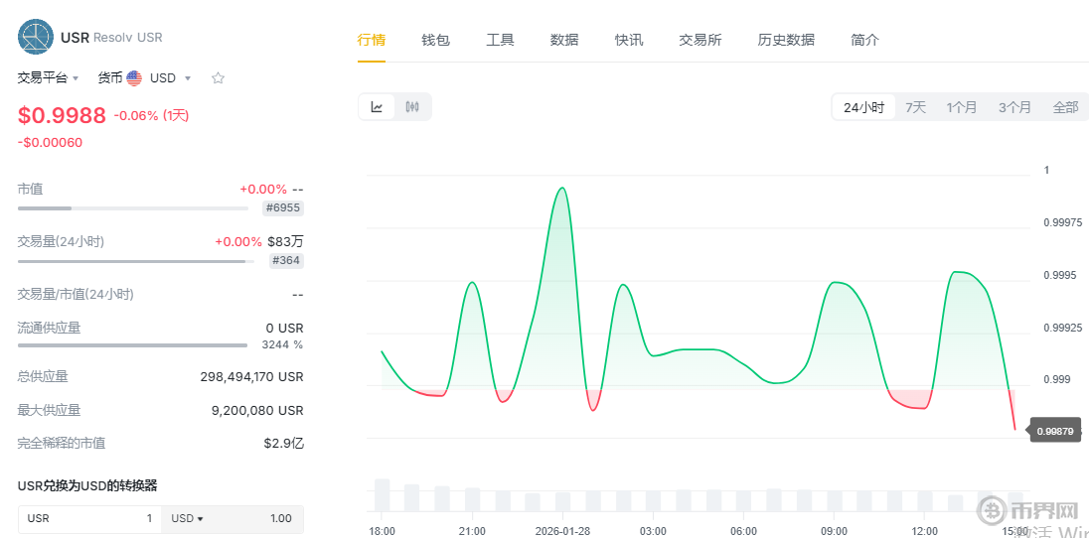Open the 钱包 tab
This screenshot has height=538, width=1089.
[435, 40]
